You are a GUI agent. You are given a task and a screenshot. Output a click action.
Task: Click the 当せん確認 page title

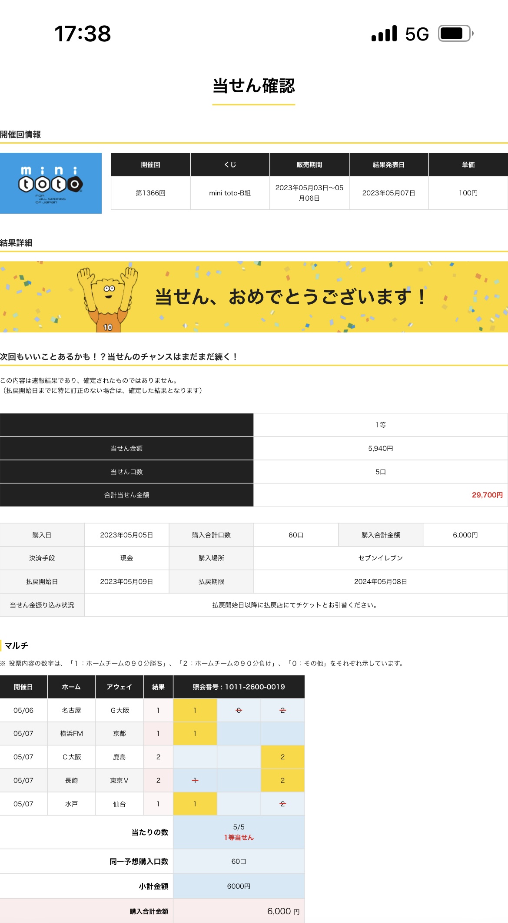[x=254, y=86]
